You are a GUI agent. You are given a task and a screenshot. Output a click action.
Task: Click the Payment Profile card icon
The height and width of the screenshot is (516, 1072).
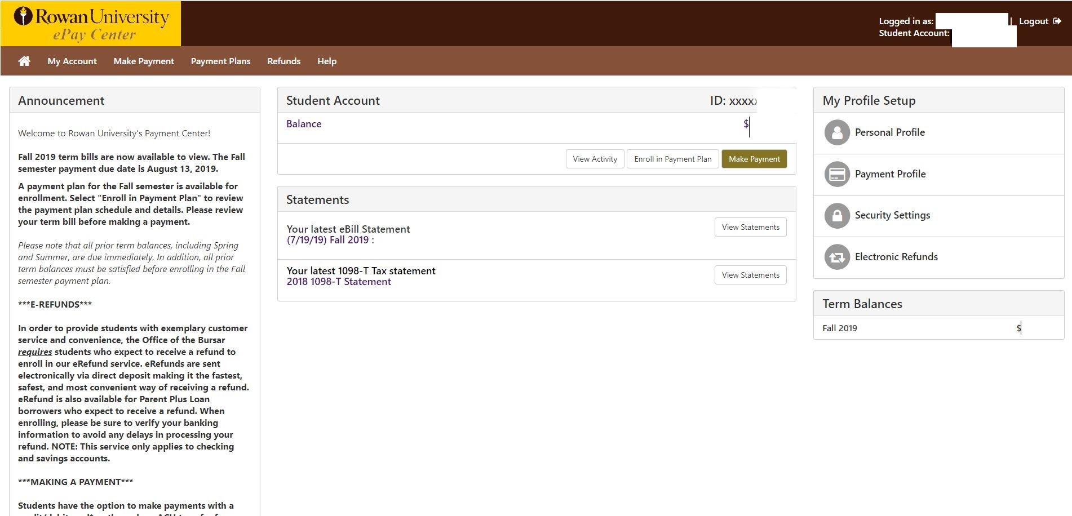[837, 174]
